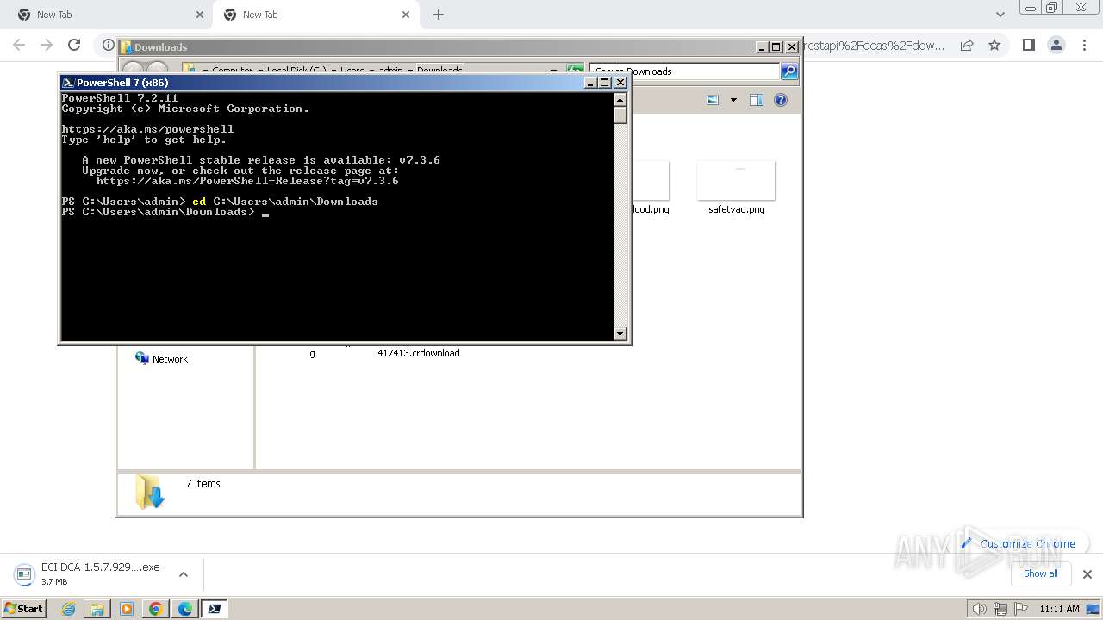The image size is (1103, 620).
Task: Click Search Downloads input box
Action: (x=685, y=71)
